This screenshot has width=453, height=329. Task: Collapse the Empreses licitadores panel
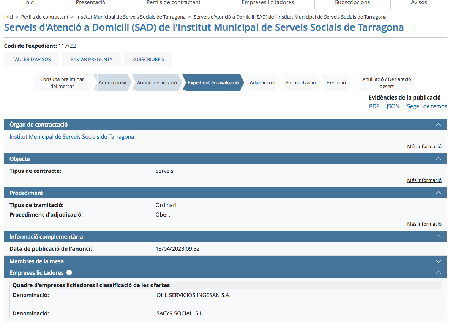tap(439, 273)
